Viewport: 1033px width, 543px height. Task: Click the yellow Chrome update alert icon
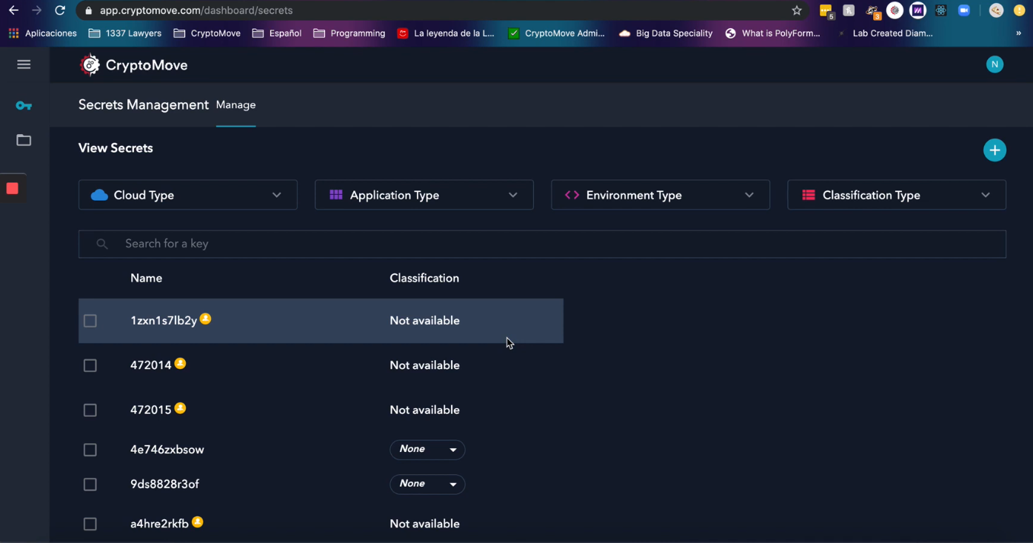coord(1019,10)
